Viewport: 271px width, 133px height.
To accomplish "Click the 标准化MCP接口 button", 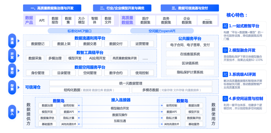I will [x=80, y=31].
